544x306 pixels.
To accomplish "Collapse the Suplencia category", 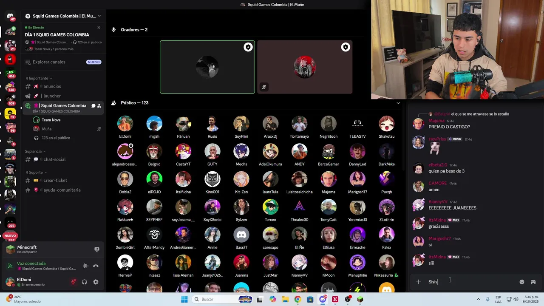I will coord(35,151).
